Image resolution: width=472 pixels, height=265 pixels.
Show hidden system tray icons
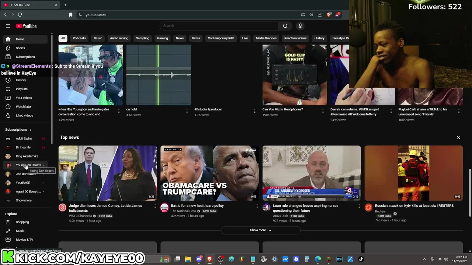(x=424, y=259)
